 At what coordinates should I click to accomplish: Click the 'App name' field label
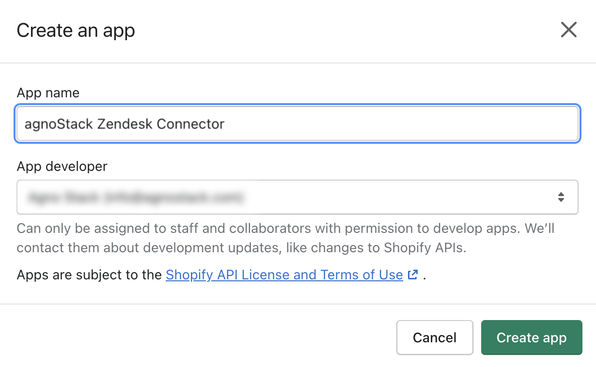(48, 93)
